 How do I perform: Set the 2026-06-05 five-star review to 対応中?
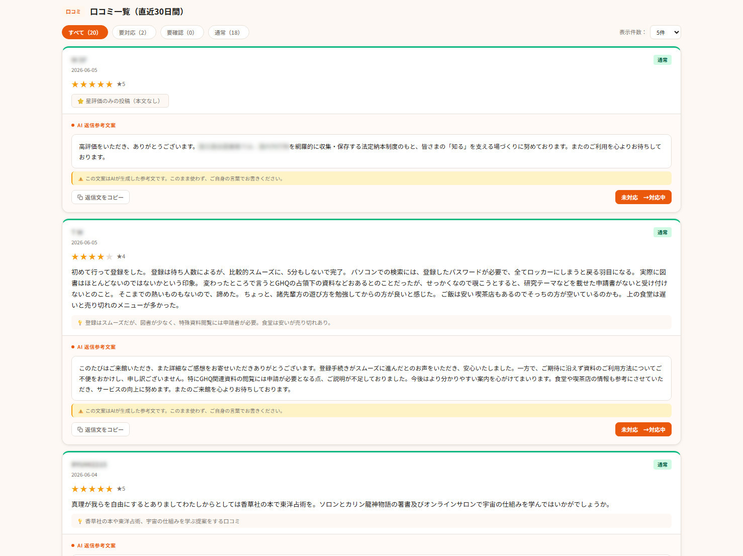point(643,197)
